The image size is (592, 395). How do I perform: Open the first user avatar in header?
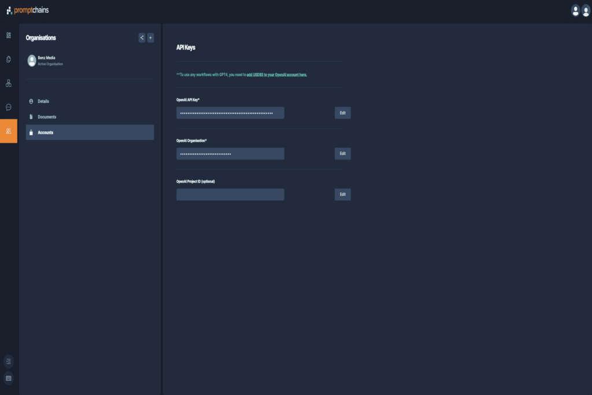tap(575, 10)
